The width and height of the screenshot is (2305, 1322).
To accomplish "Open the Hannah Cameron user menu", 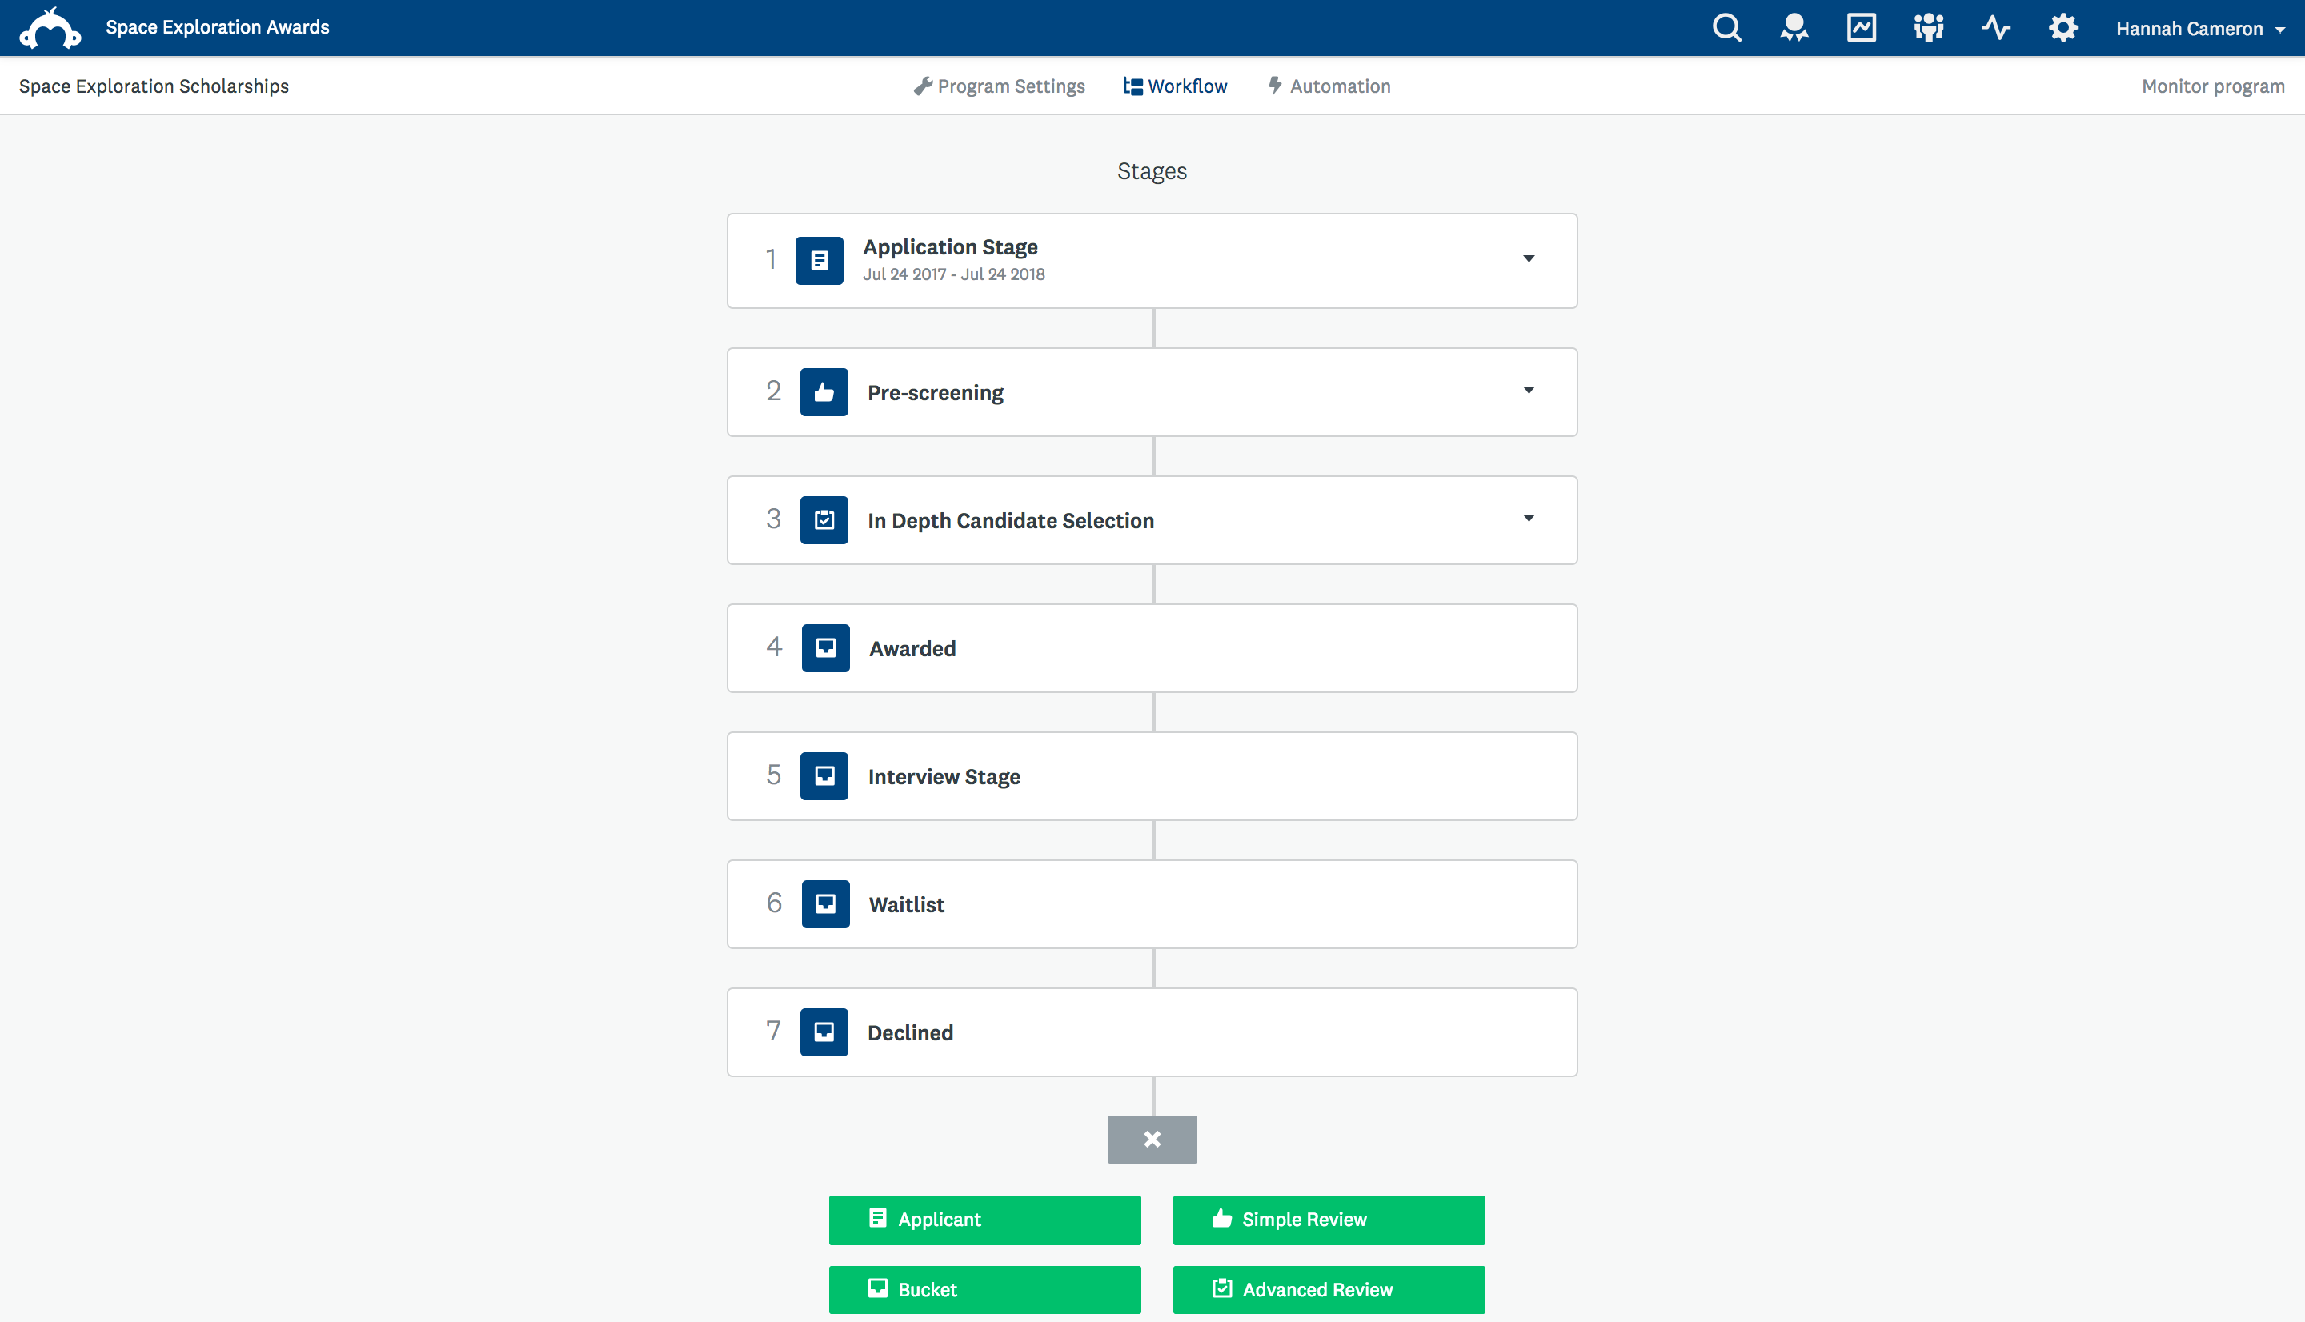I will (2199, 29).
